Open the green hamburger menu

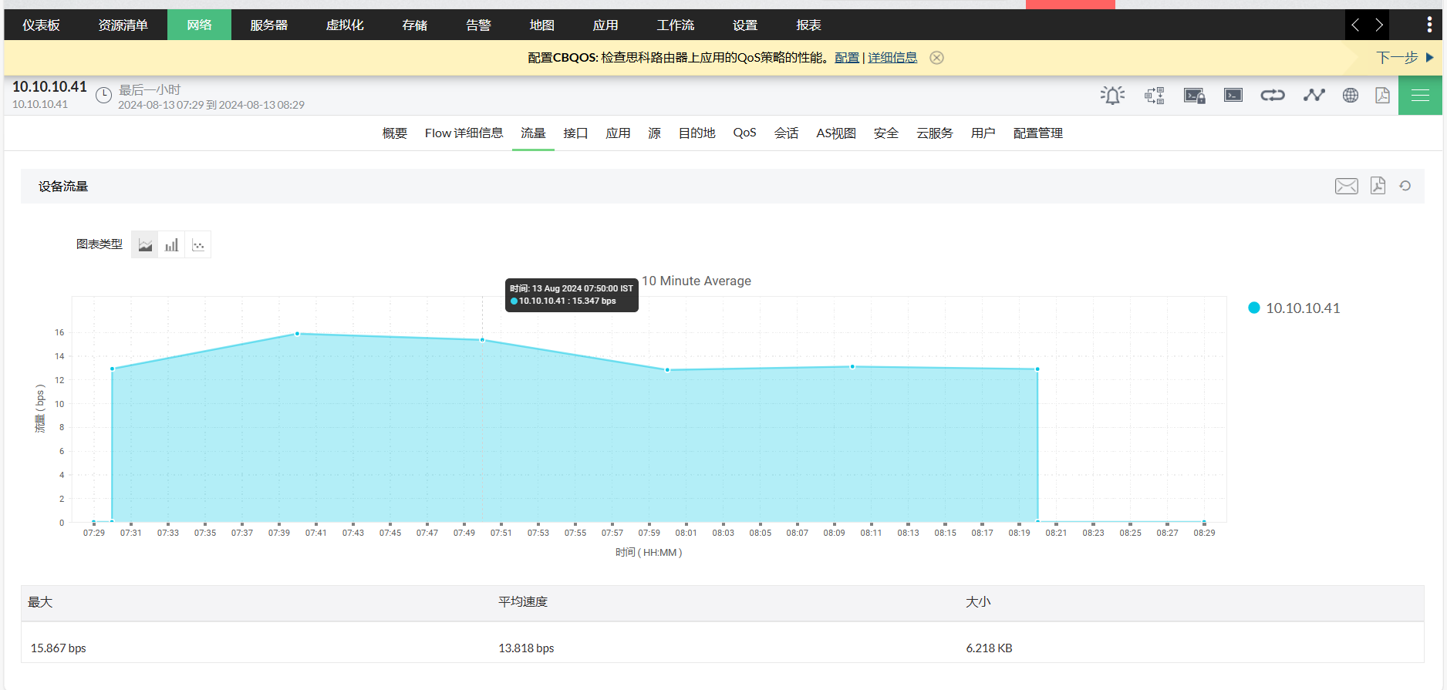point(1420,96)
